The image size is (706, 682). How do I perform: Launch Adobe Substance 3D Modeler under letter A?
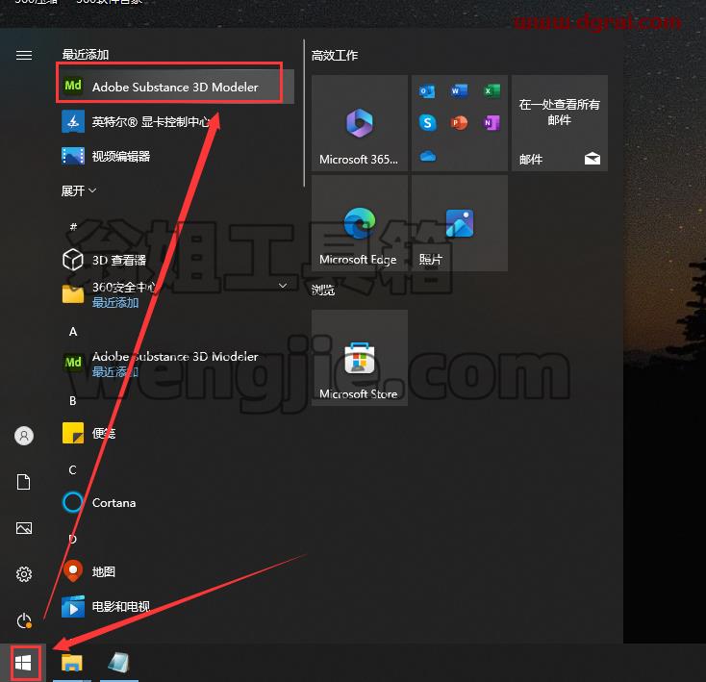tap(177, 364)
